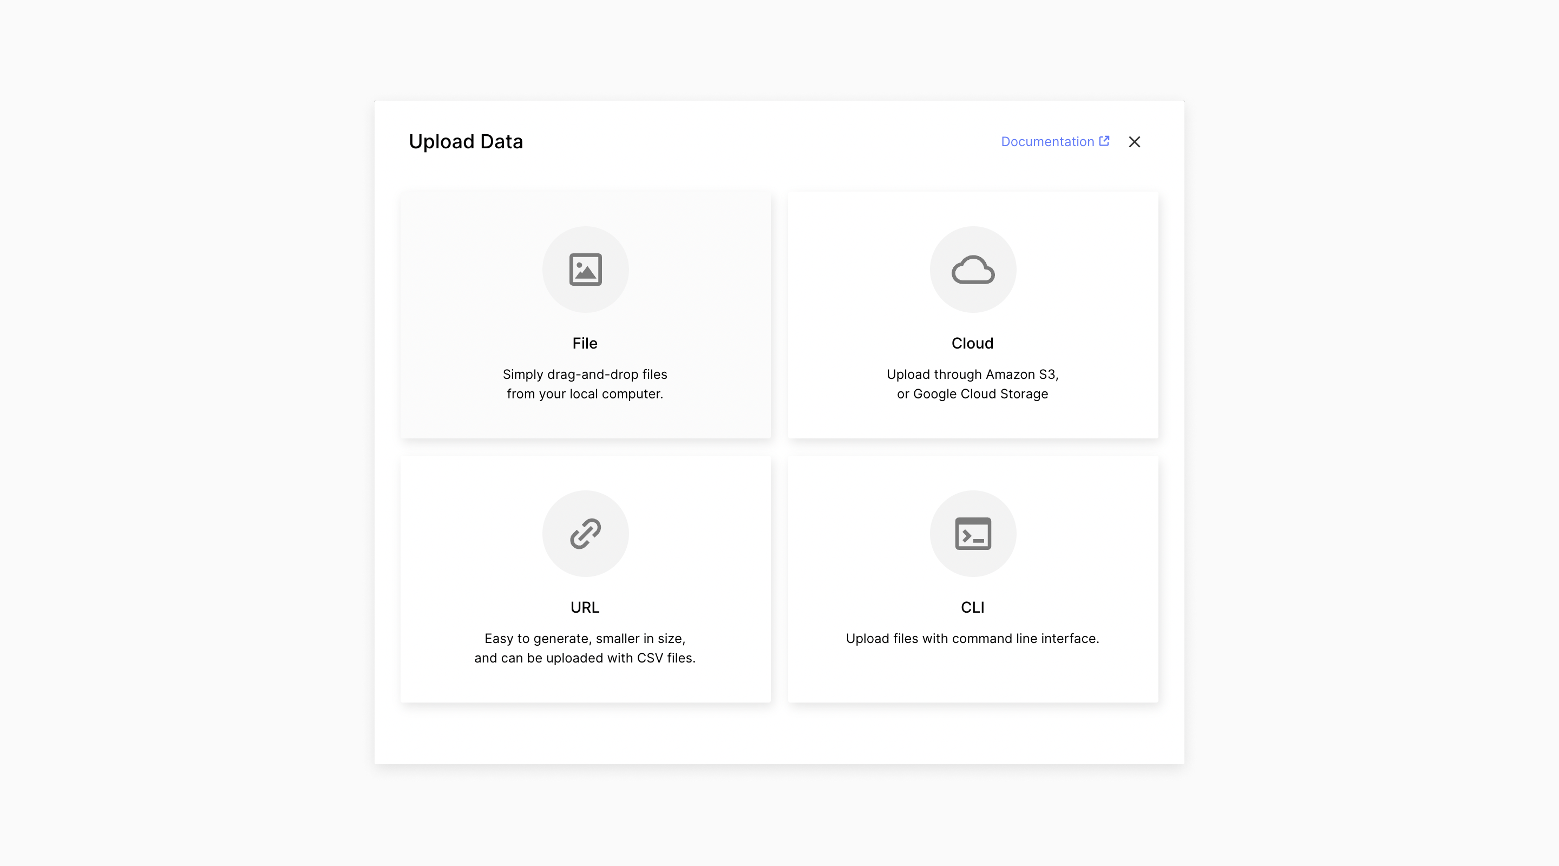
Task: Click "Simply drag-and-drop files" description text
Action: (585, 375)
